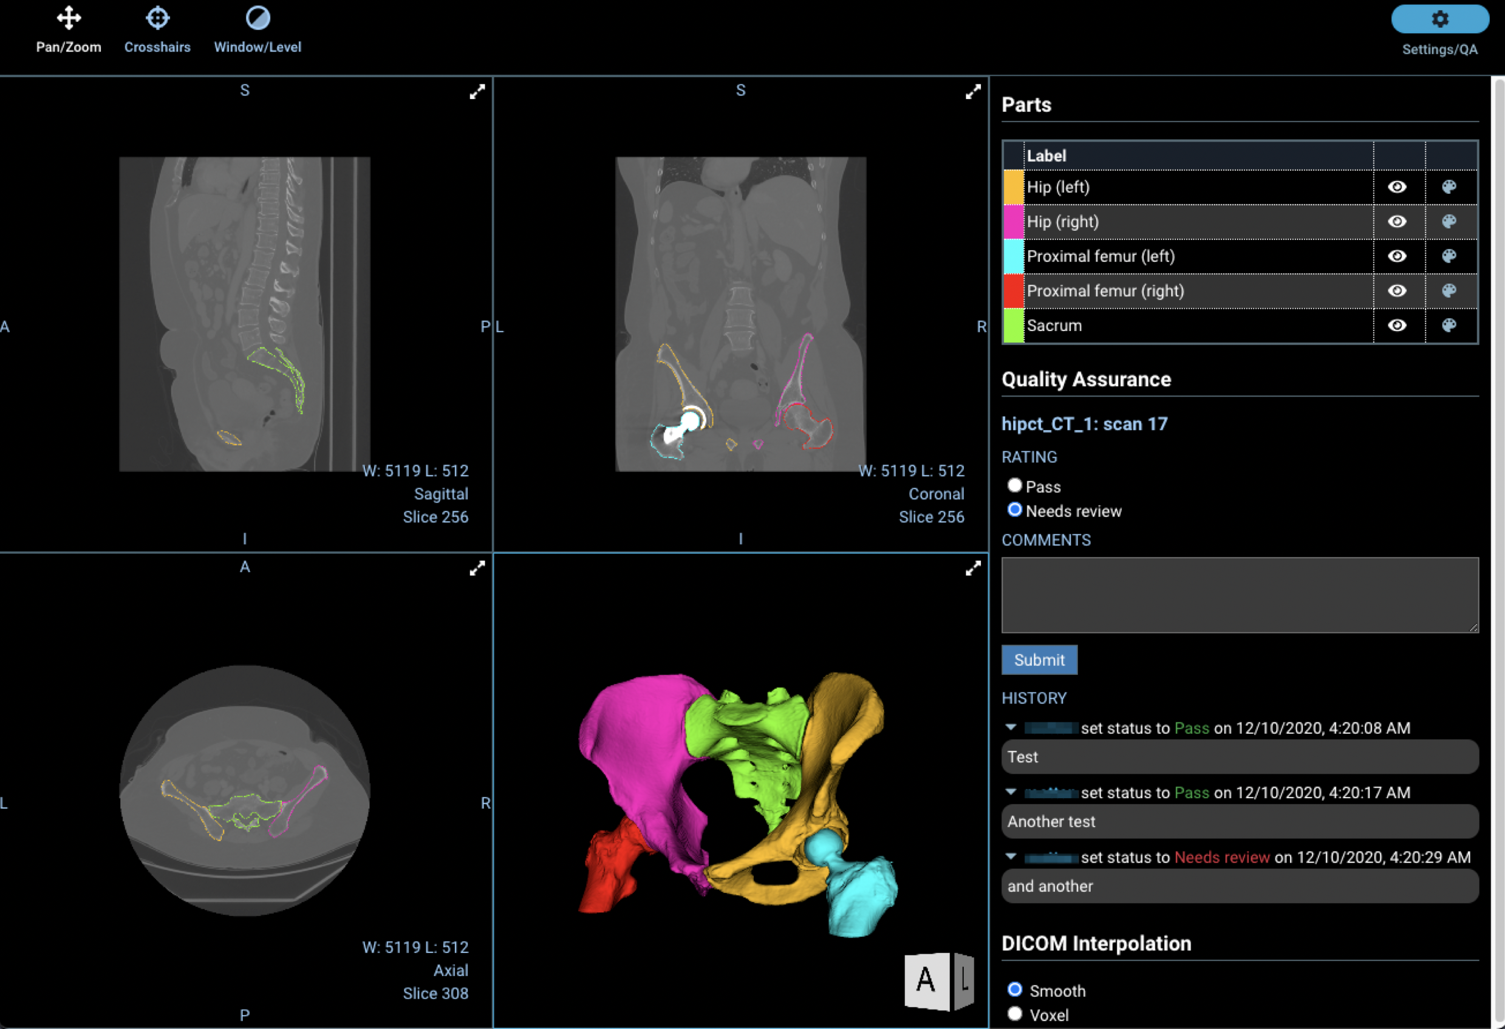
Task: Click inside the Comments text box
Action: 1239,595
